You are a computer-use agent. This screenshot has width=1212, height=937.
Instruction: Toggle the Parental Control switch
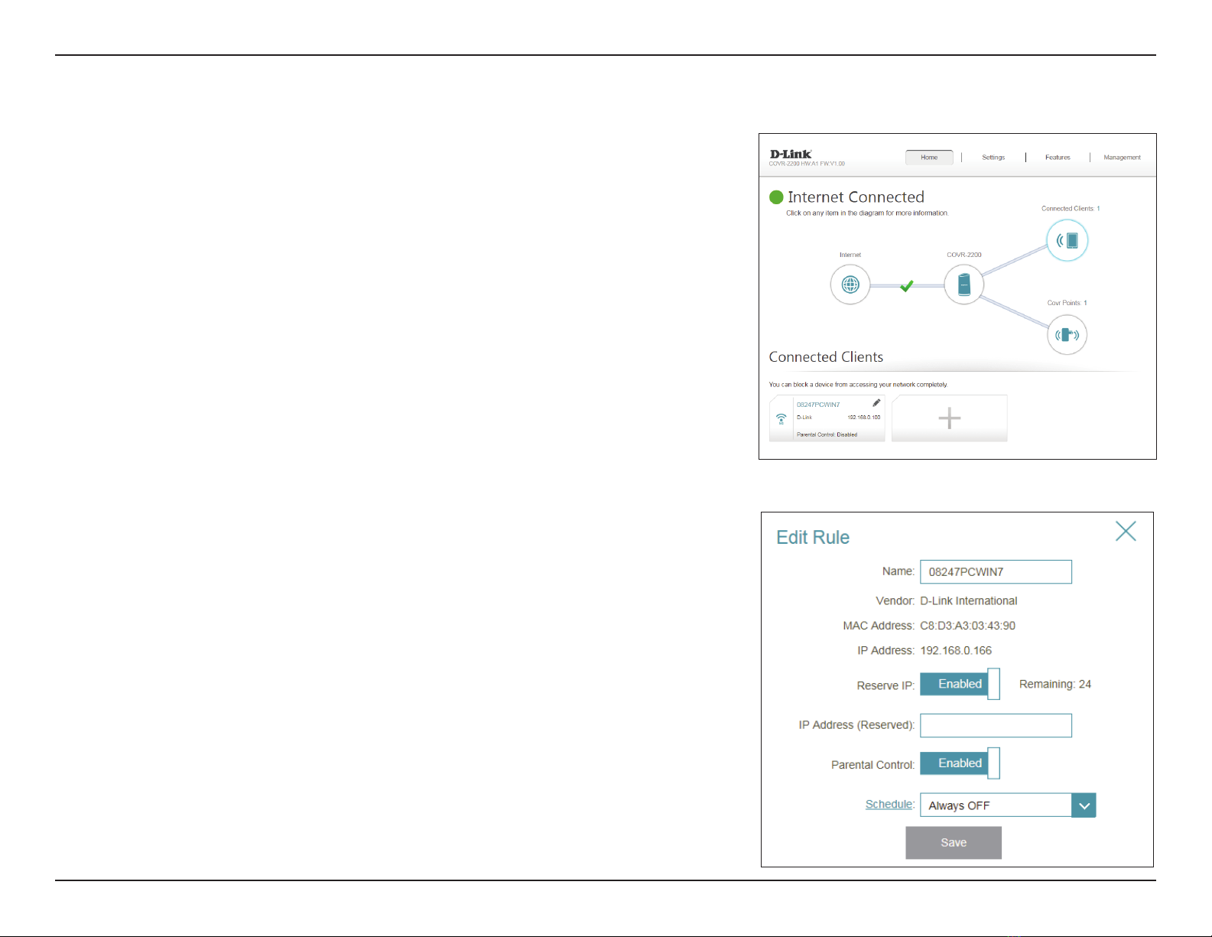click(960, 763)
